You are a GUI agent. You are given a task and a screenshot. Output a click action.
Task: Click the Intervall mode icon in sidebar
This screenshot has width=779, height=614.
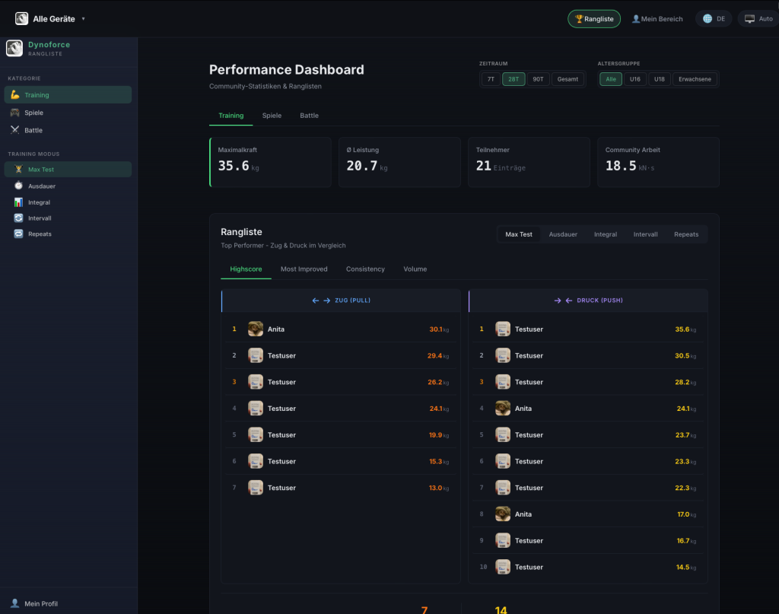tap(19, 218)
